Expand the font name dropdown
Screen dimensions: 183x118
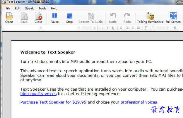coord(79,28)
